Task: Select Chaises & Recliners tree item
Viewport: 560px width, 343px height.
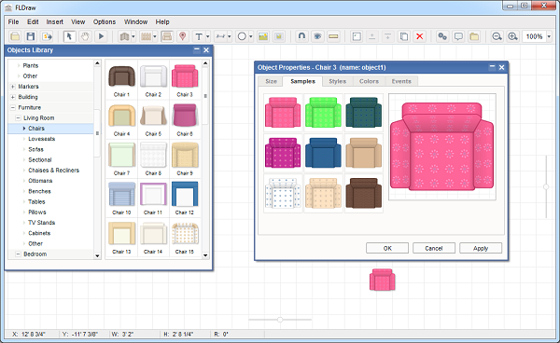Action: (53, 171)
